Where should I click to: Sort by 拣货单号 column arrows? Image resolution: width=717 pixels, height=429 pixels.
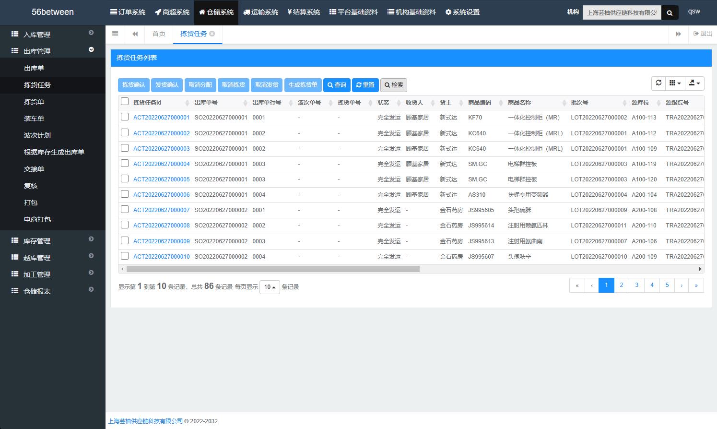(x=370, y=103)
